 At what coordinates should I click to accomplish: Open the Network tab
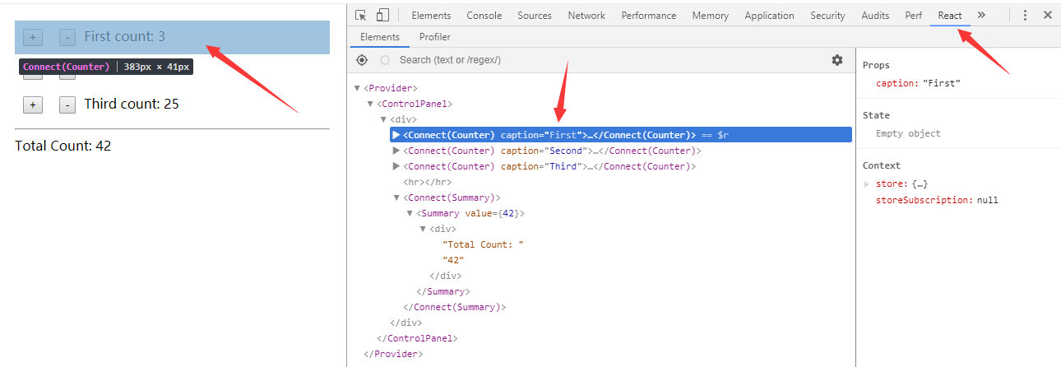click(x=586, y=16)
